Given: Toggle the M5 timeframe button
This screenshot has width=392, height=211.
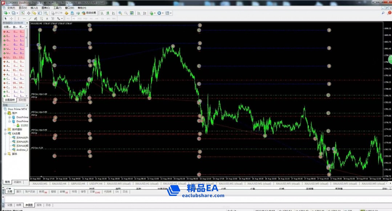Looking at the screenshot, I should (74, 18).
